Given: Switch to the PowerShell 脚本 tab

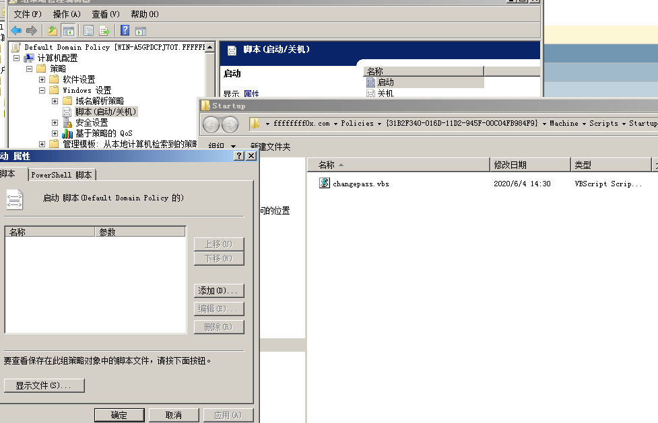Looking at the screenshot, I should click(62, 174).
